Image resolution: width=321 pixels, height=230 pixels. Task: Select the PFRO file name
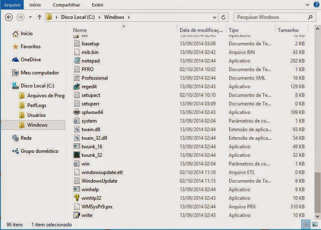tap(87, 69)
